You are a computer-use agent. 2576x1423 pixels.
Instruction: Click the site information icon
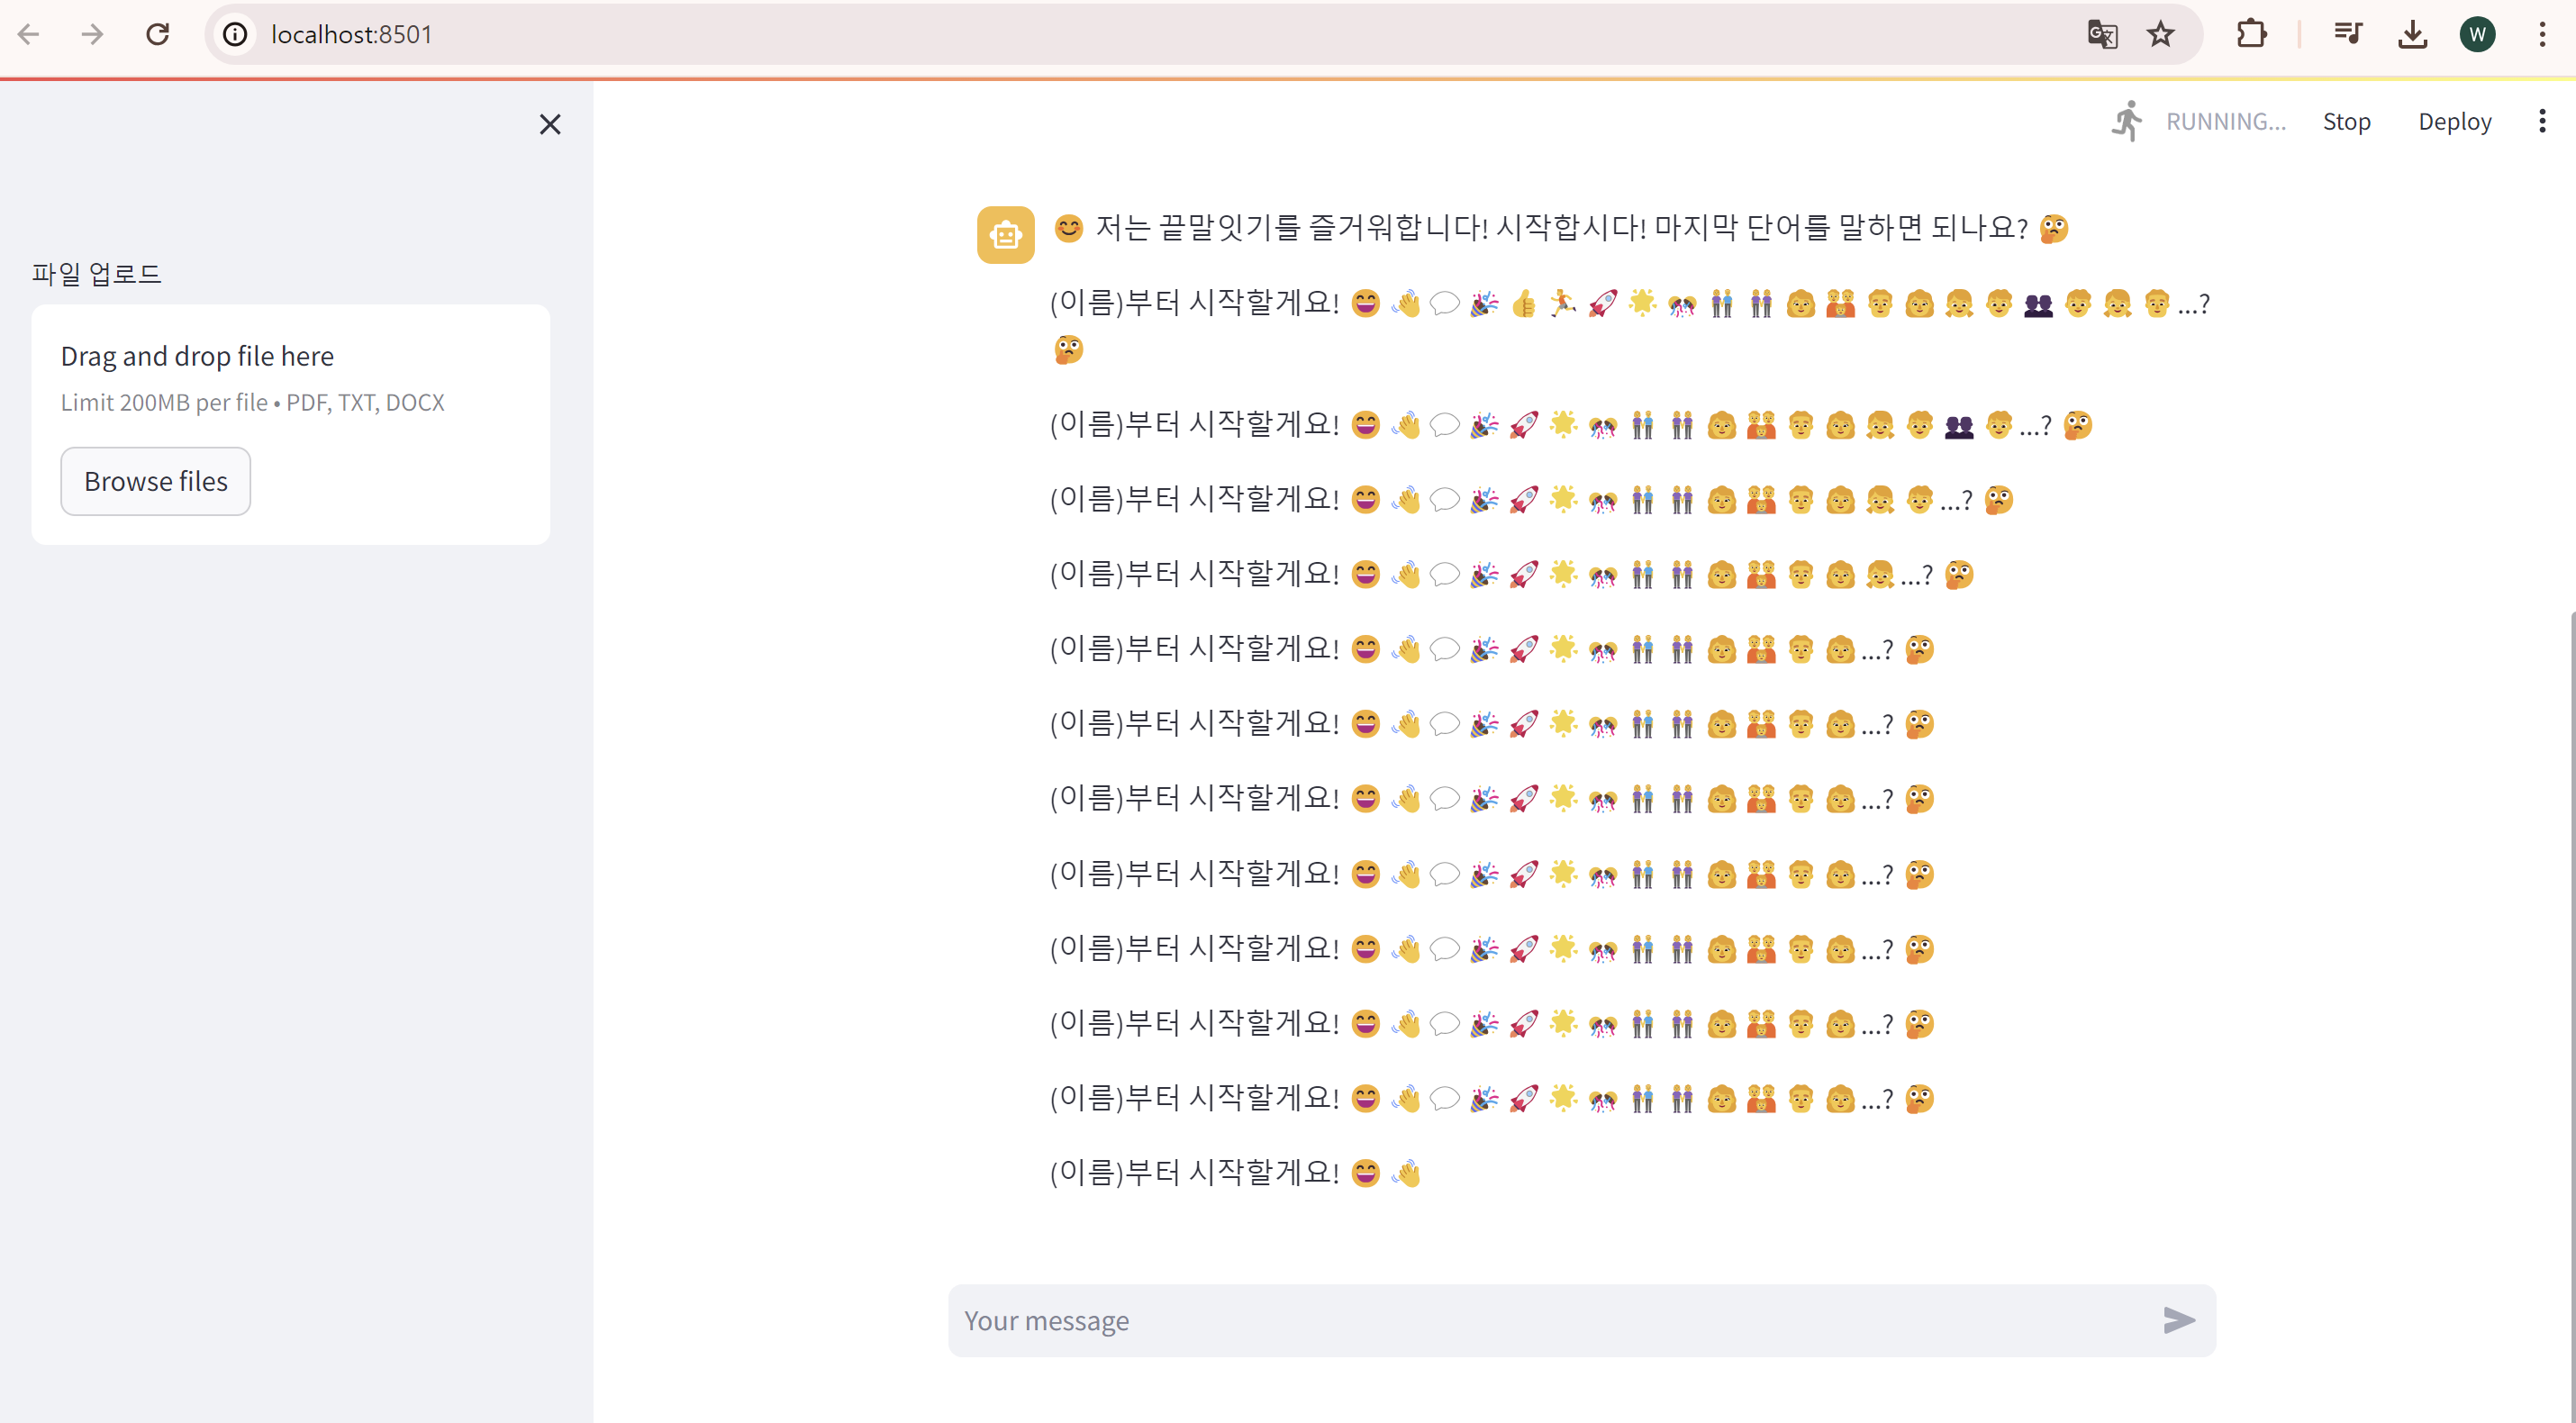235,34
